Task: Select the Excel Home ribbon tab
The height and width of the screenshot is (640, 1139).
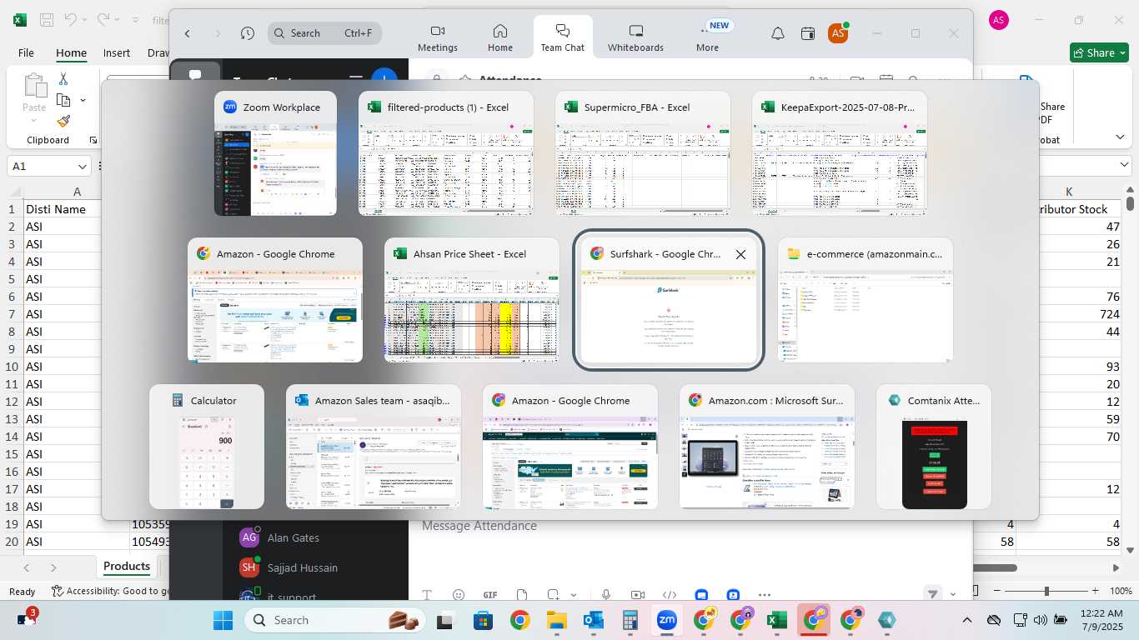Action: coord(71,52)
